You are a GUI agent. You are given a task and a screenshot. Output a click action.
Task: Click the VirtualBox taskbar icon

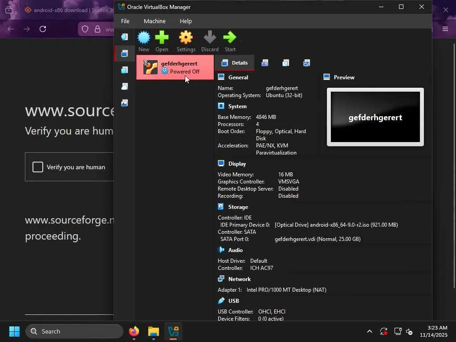click(x=173, y=331)
